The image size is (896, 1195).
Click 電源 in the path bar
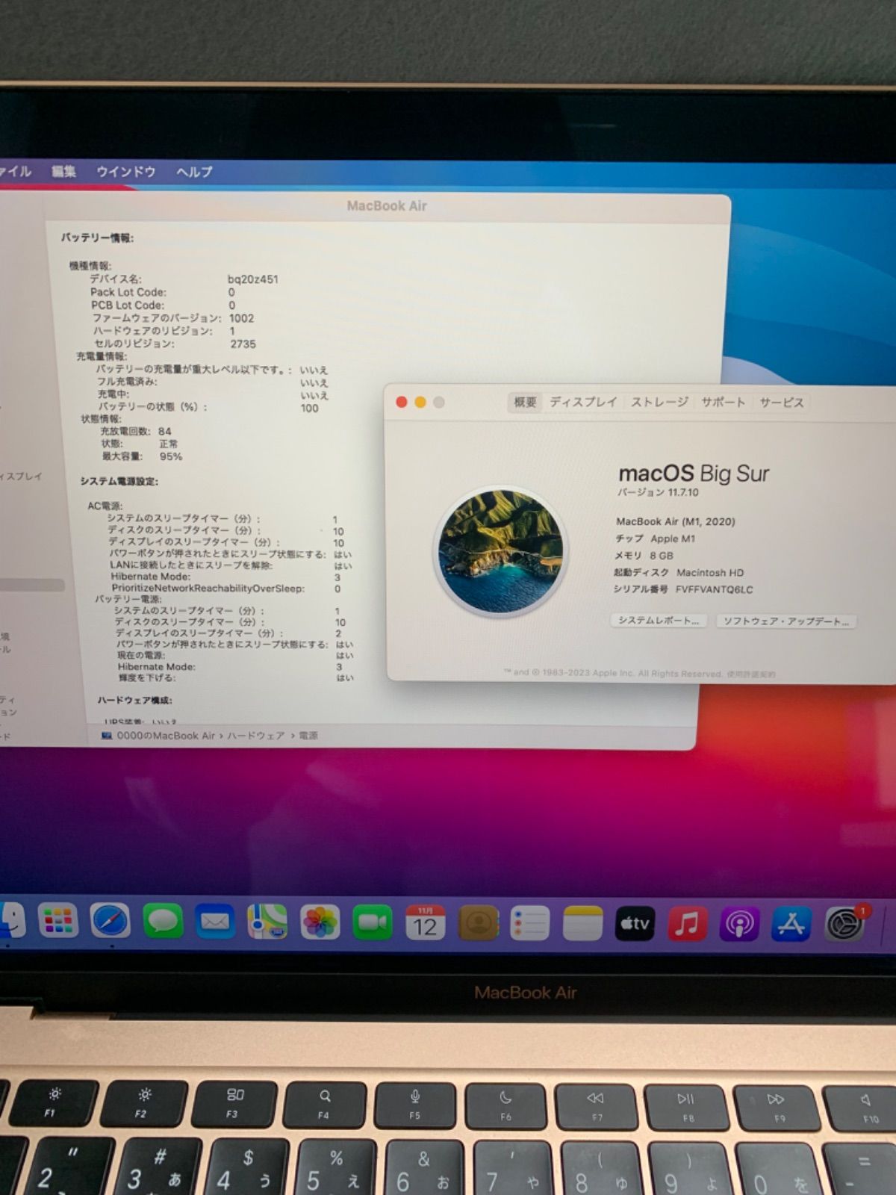tap(308, 736)
